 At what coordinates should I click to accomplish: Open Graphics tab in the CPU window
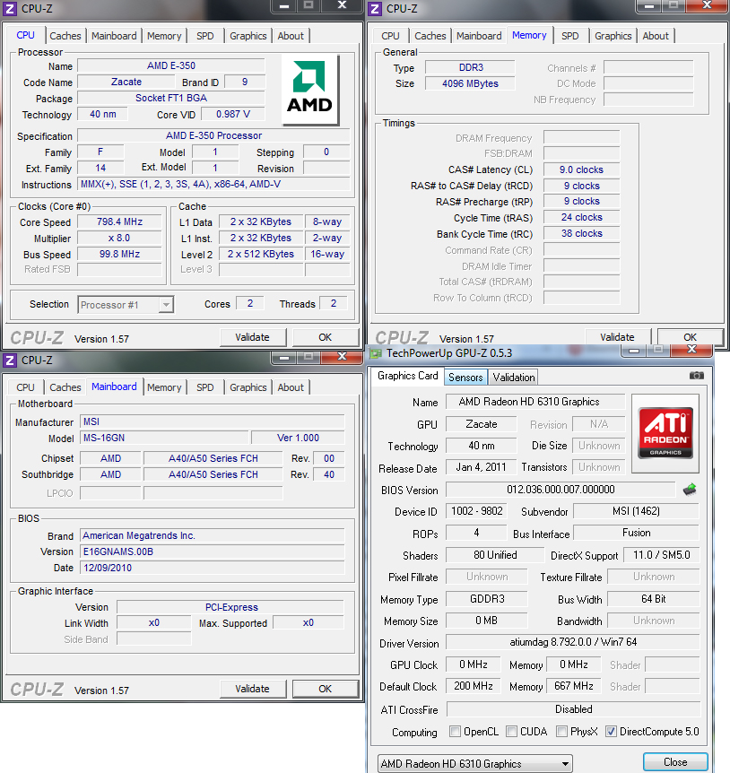(x=248, y=36)
